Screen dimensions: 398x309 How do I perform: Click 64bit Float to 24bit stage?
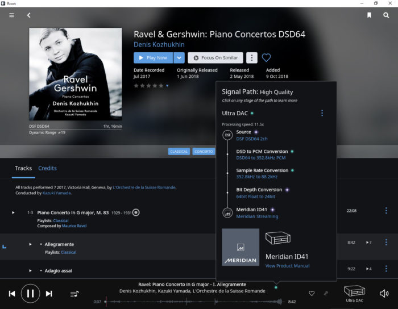(256, 197)
